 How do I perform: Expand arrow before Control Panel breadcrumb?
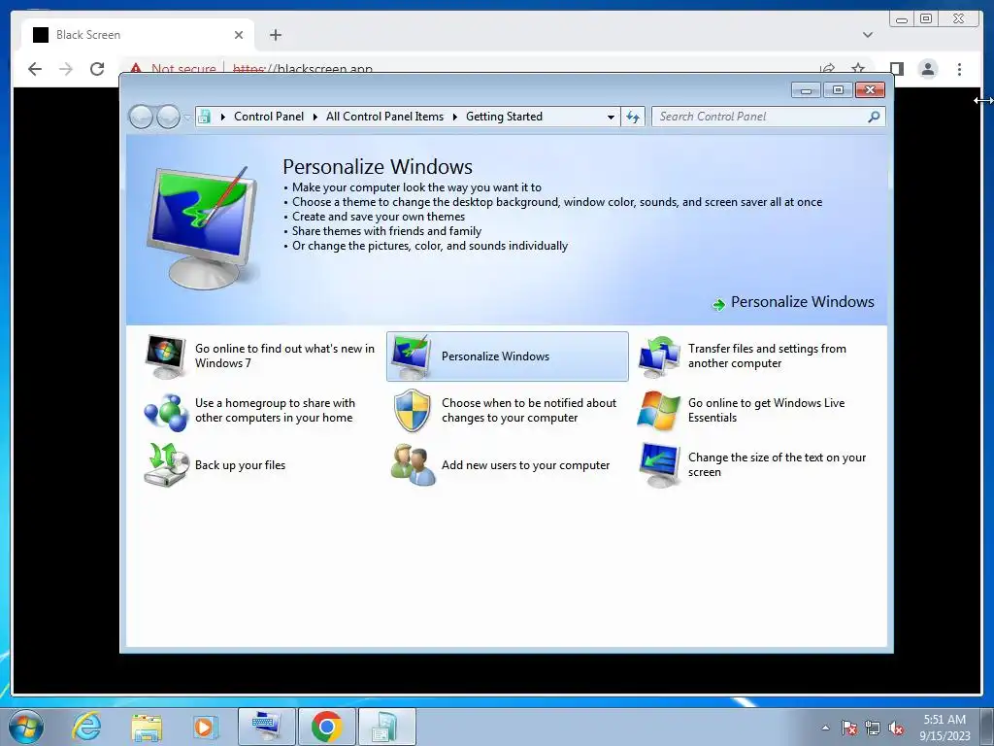pyautogui.click(x=222, y=117)
